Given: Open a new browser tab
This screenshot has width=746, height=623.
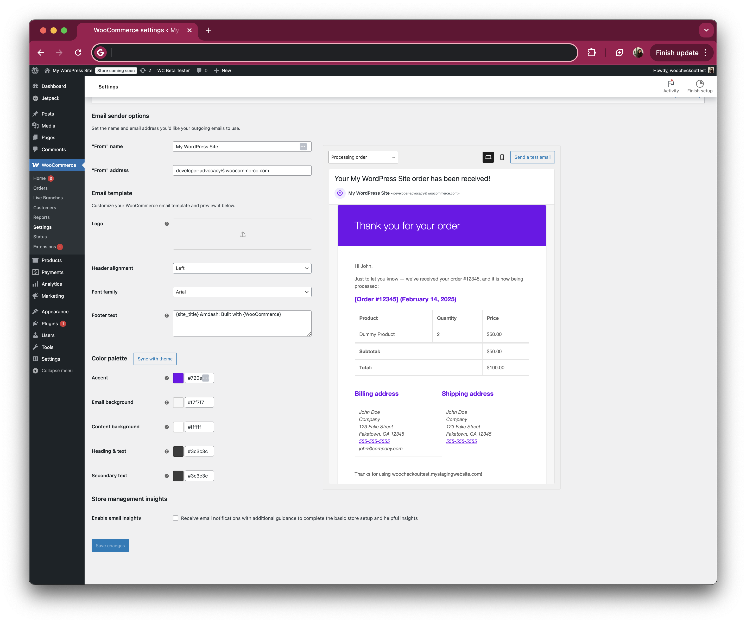Looking at the screenshot, I should pyautogui.click(x=208, y=30).
